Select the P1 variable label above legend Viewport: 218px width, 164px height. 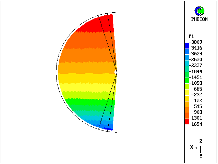191,36
